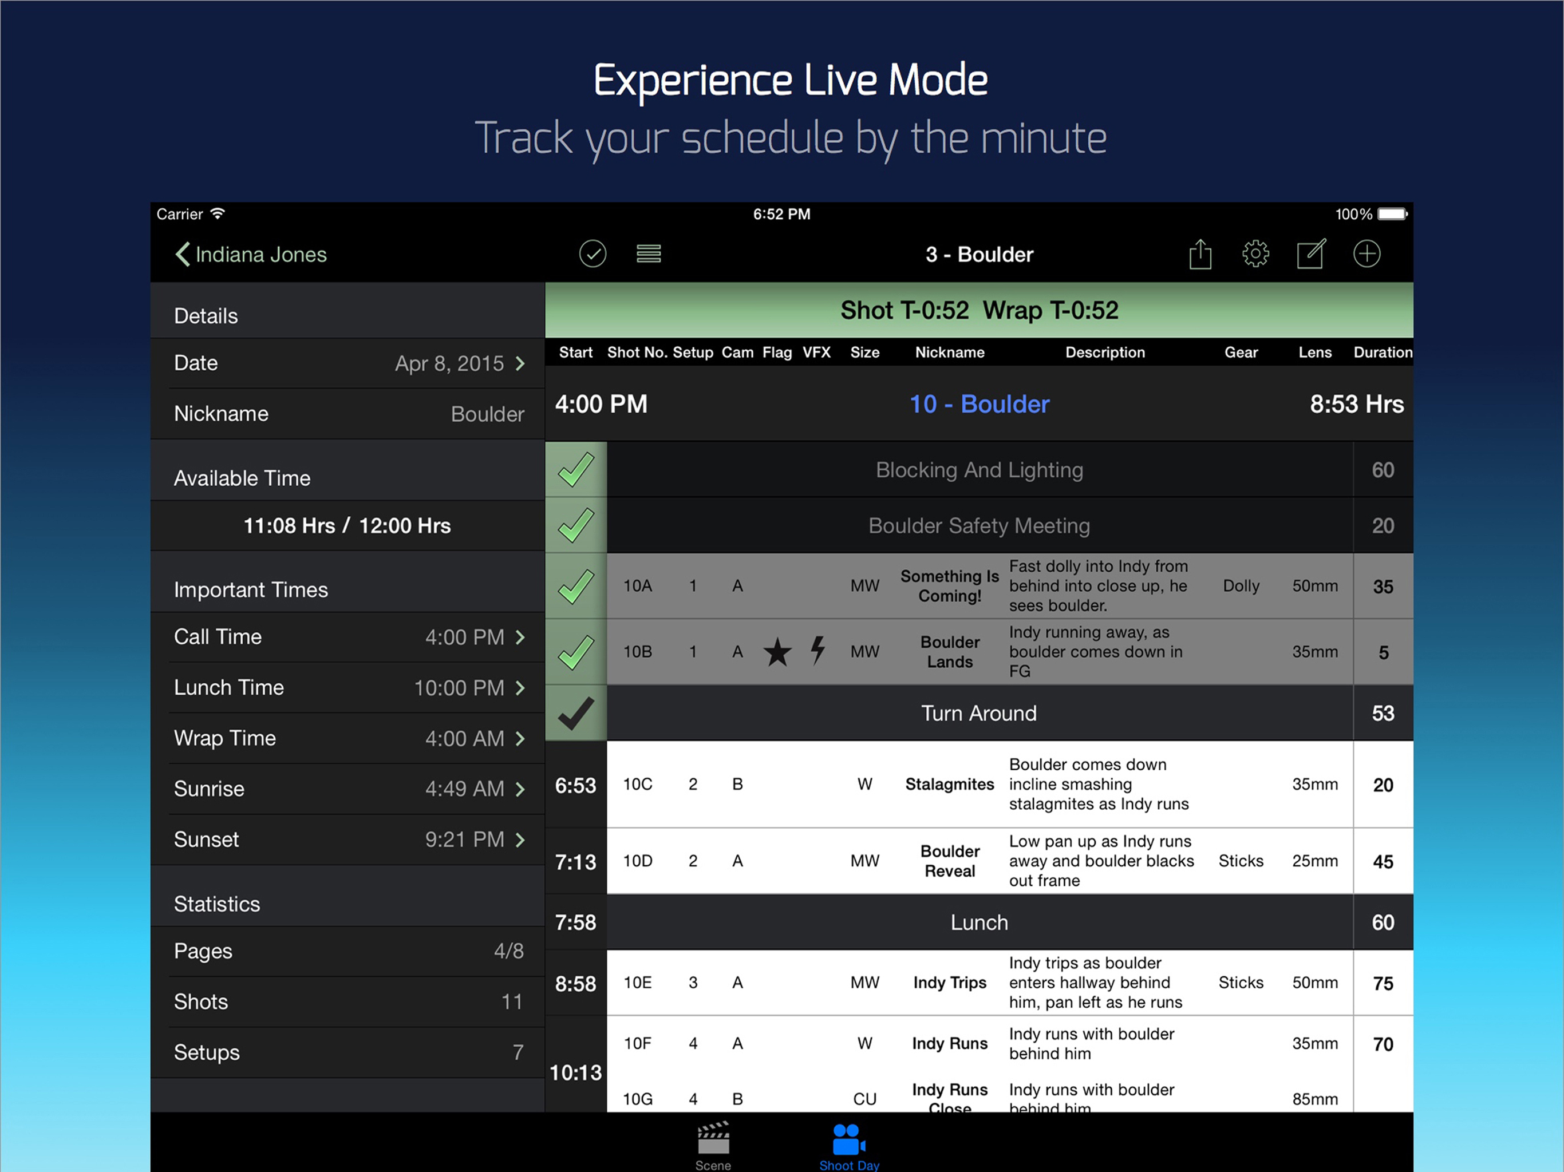Open the settings gear icon

tap(1255, 254)
